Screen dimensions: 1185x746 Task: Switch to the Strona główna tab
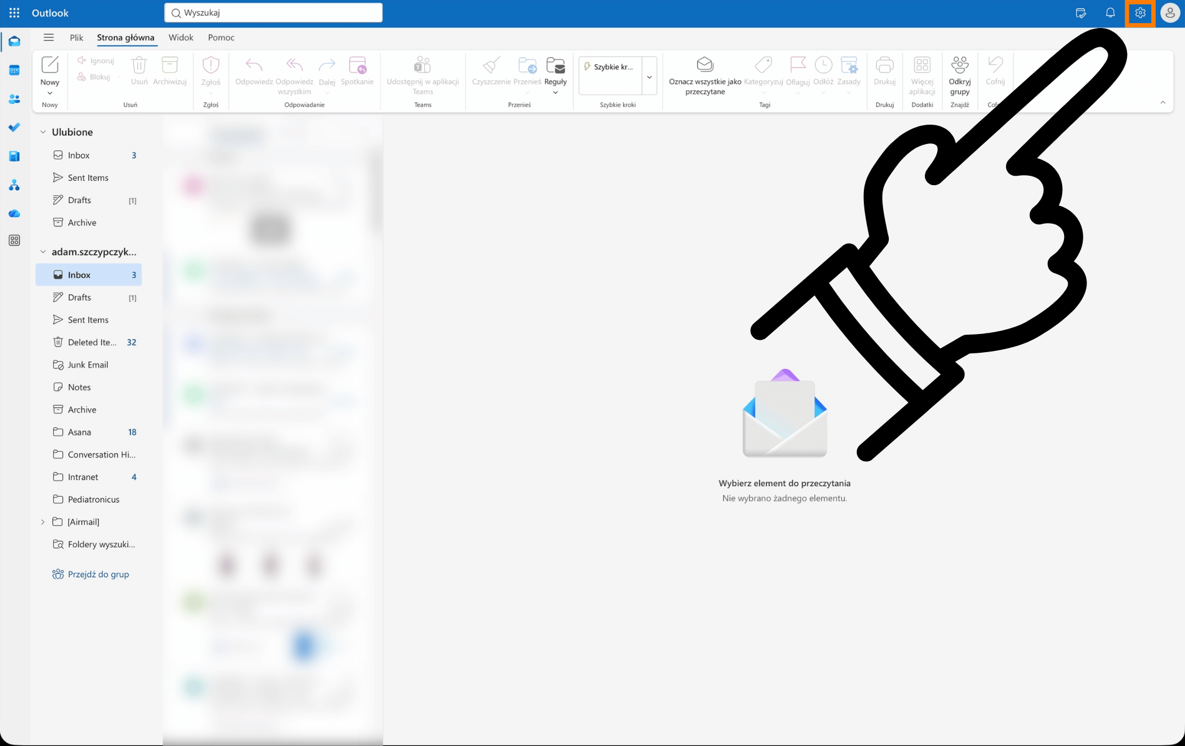point(125,37)
